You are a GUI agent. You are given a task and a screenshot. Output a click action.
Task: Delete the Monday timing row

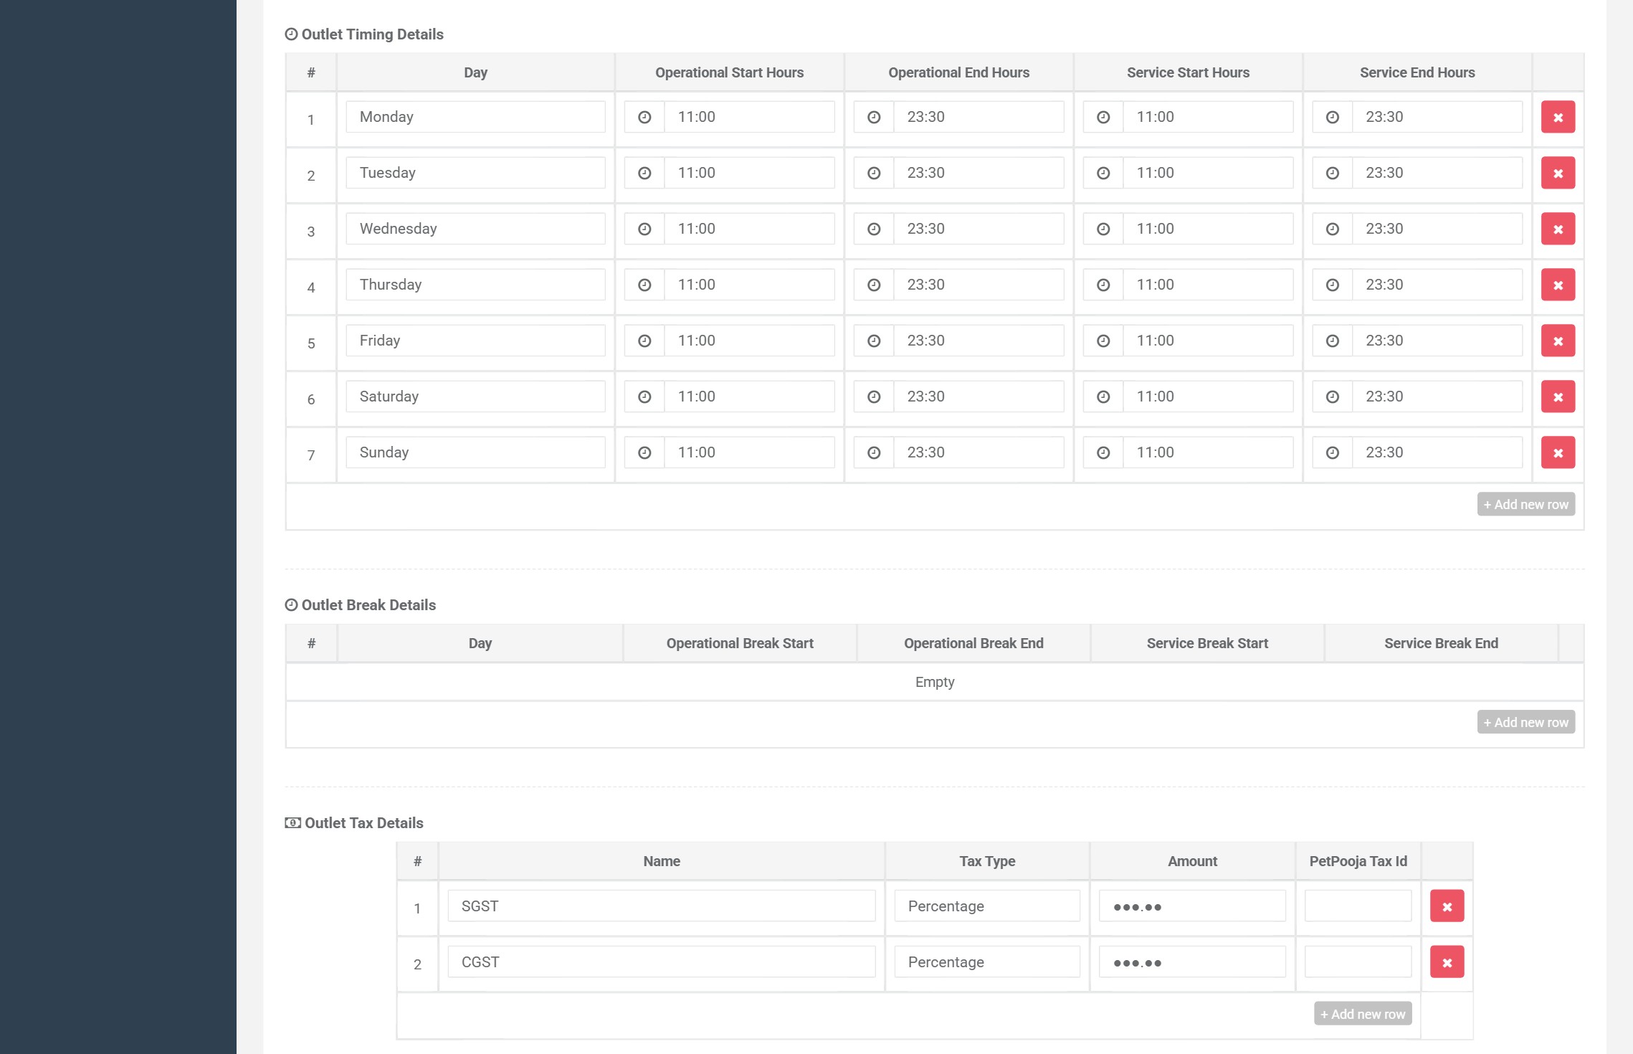[x=1558, y=117]
